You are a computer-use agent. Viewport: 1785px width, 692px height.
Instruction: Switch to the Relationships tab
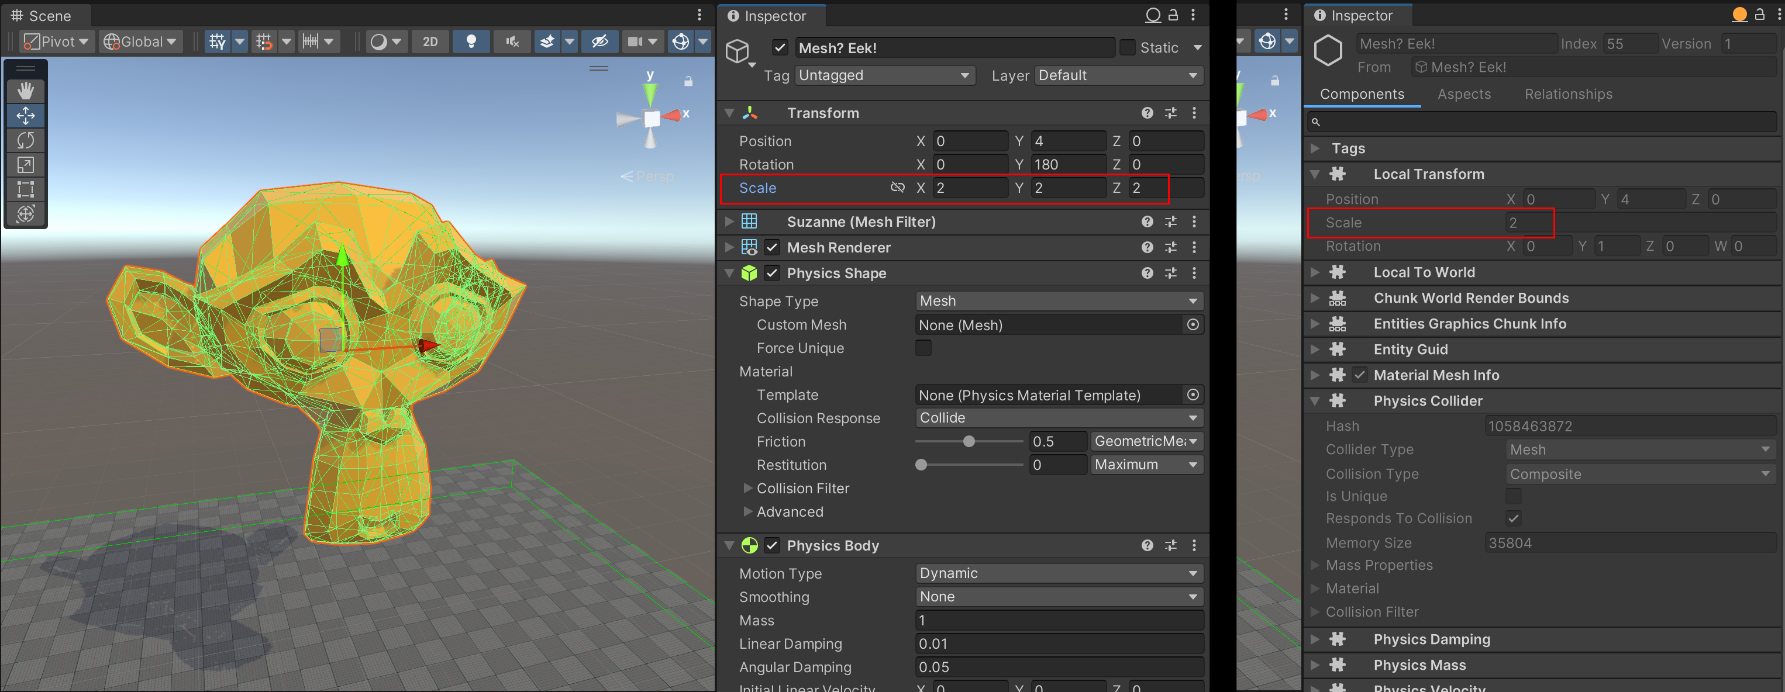pos(1568,94)
